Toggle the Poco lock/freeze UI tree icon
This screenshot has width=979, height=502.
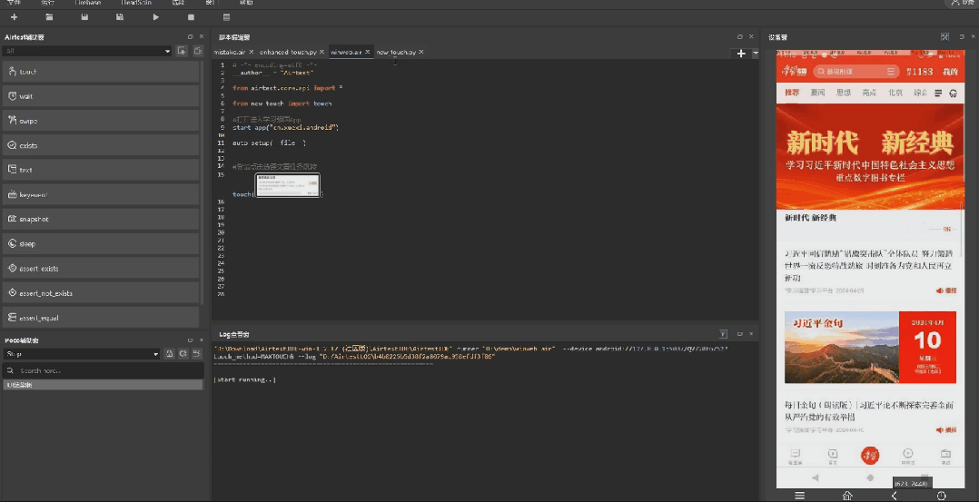(x=169, y=354)
